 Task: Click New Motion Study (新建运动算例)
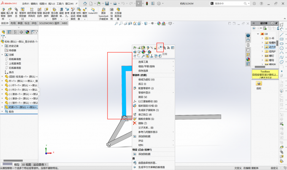click(73, 10)
